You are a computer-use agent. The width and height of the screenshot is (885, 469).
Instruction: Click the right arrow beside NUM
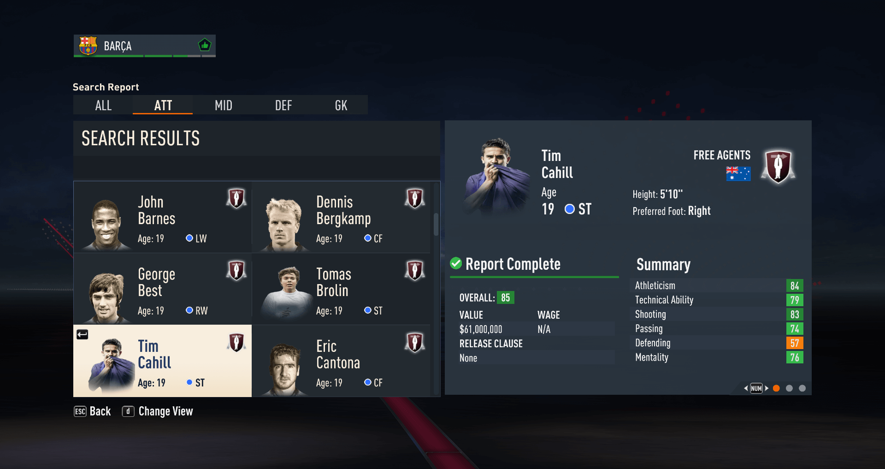point(767,388)
